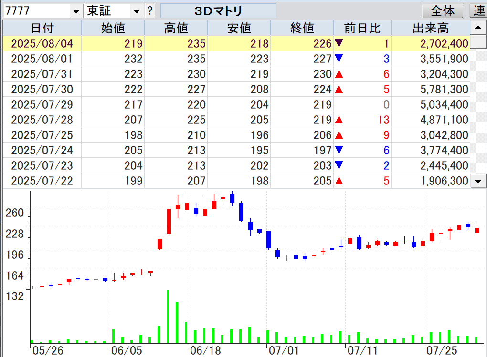Click the table scrollbar down arrow
The image size is (487, 357).
tap(478, 181)
